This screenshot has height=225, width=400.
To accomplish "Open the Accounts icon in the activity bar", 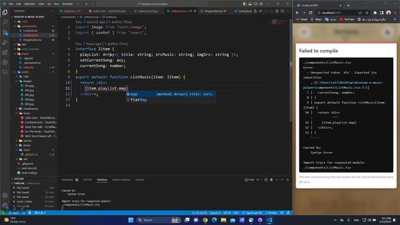I will [x=5, y=196].
